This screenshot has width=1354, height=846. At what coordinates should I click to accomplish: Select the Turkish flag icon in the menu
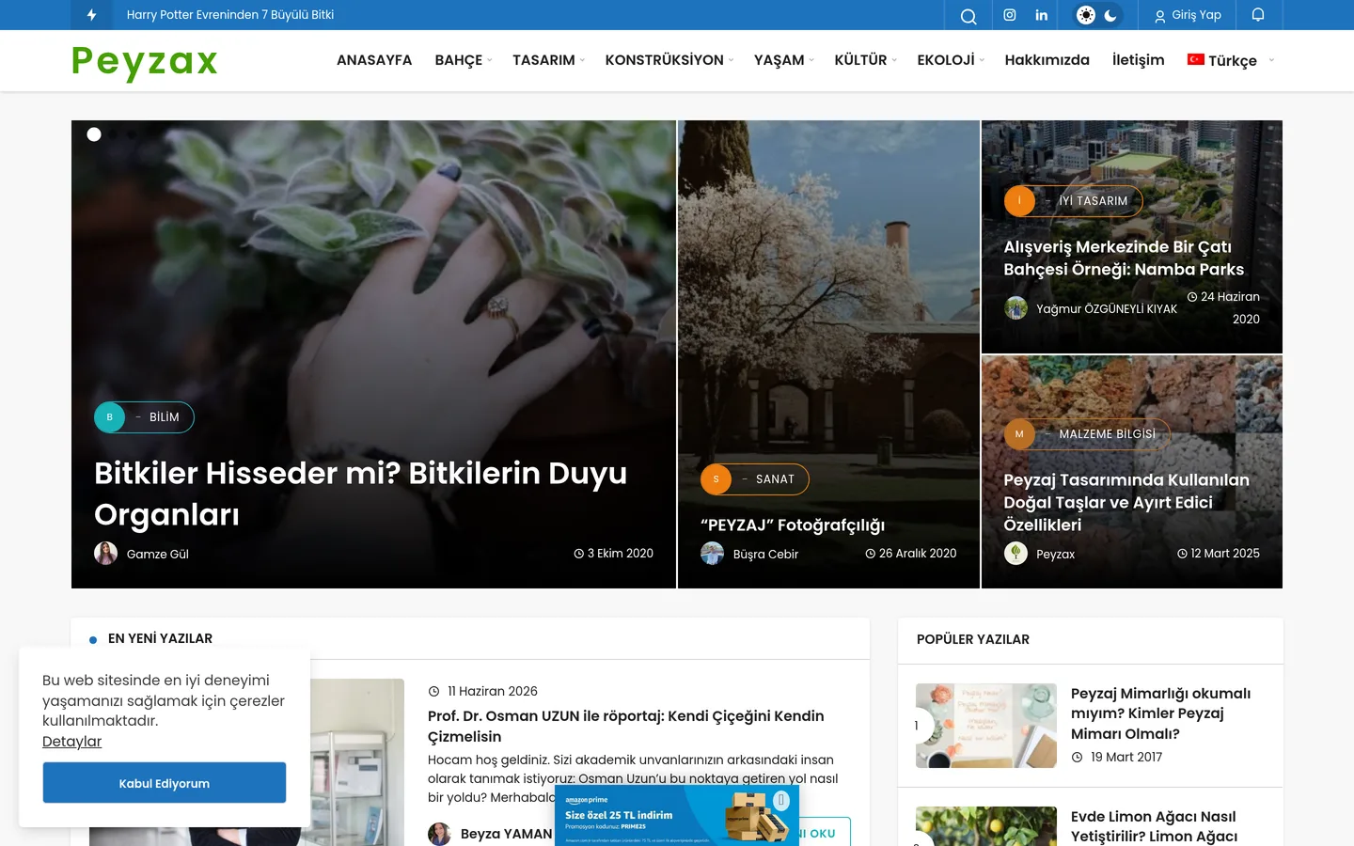tap(1196, 59)
